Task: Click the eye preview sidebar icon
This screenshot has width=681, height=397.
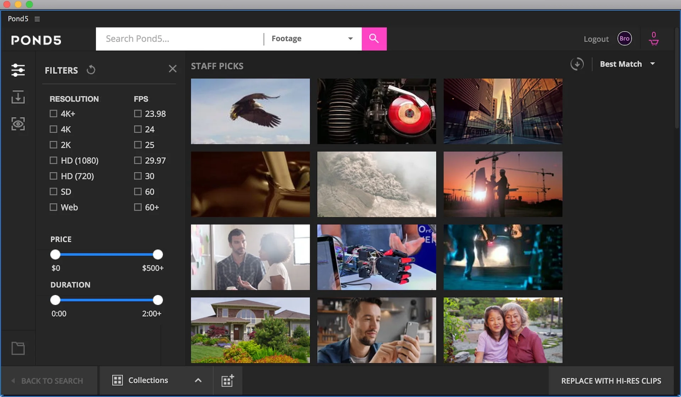Action: pos(18,124)
